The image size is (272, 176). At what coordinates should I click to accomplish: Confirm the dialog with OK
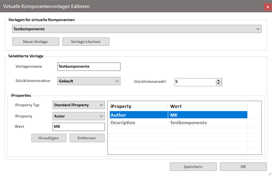[243, 166]
